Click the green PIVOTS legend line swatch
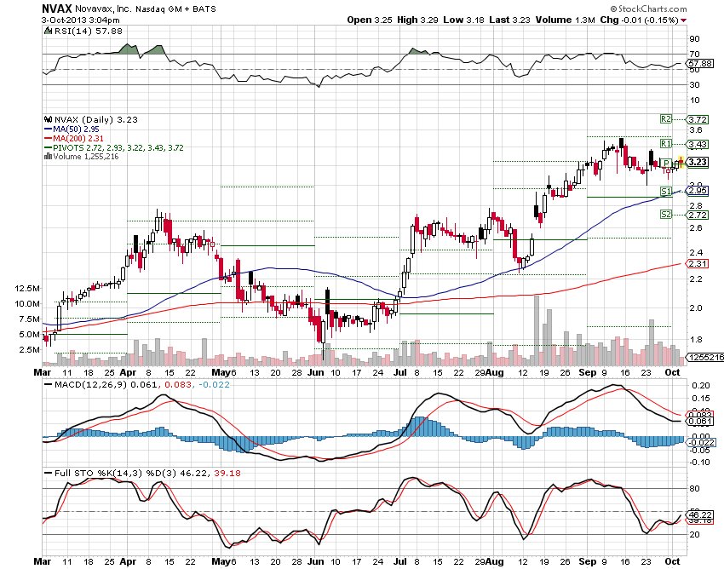The image size is (724, 569). [48, 148]
